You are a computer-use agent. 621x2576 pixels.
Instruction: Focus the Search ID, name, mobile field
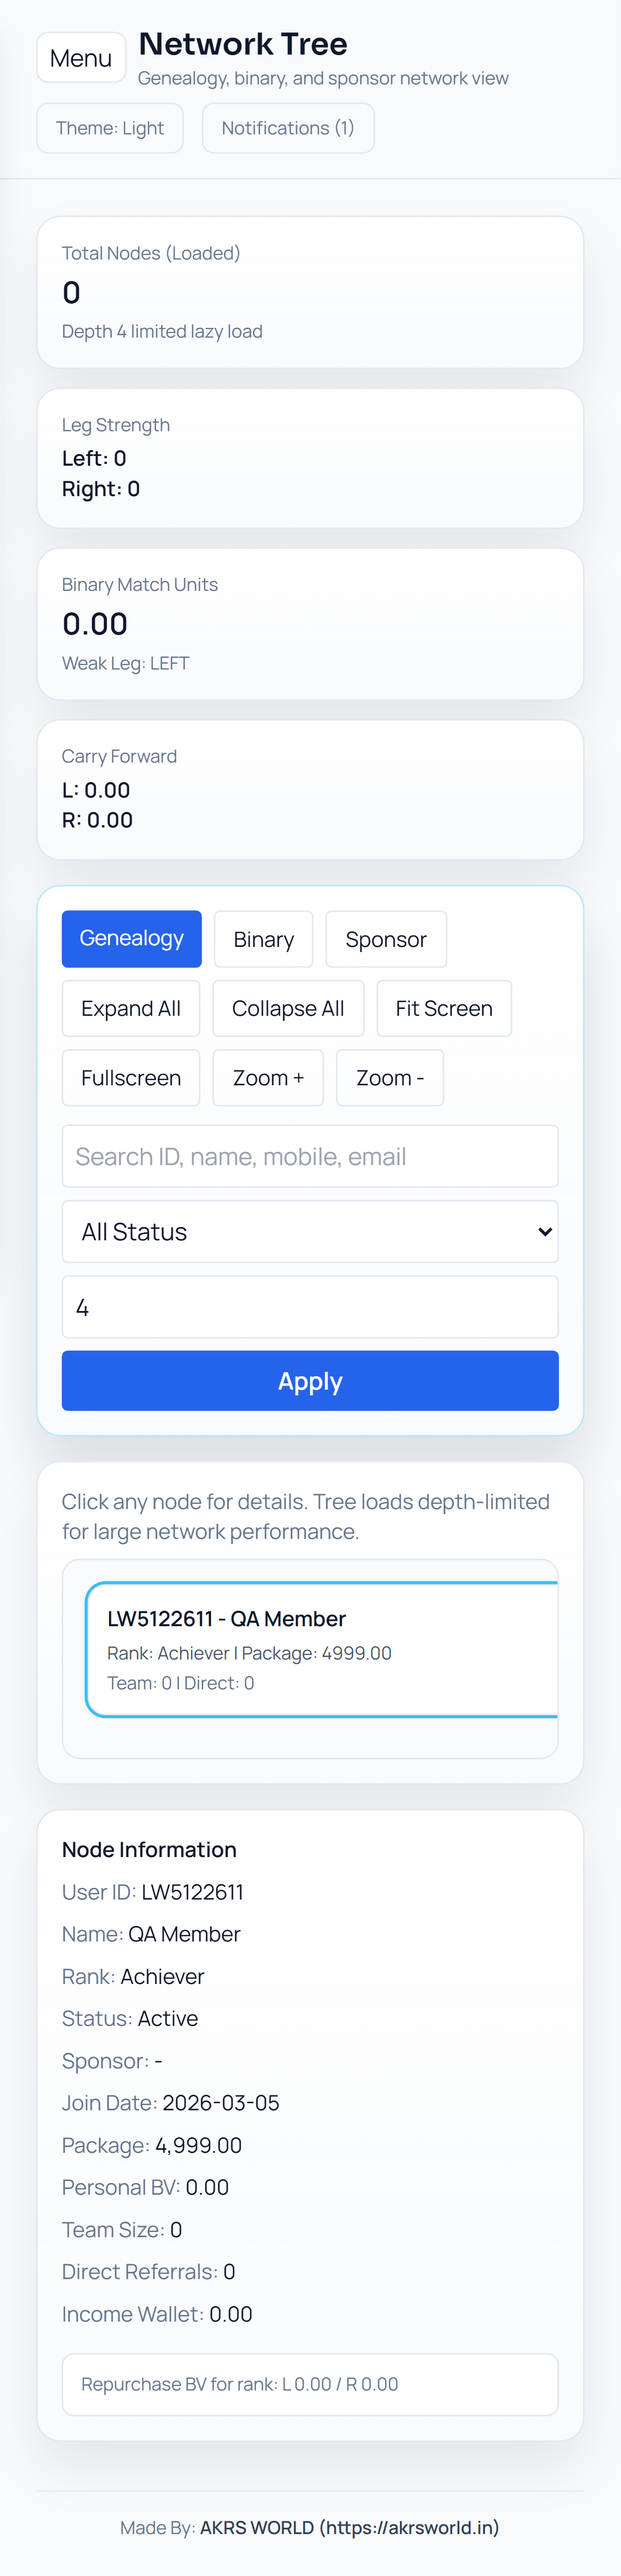coord(310,1156)
